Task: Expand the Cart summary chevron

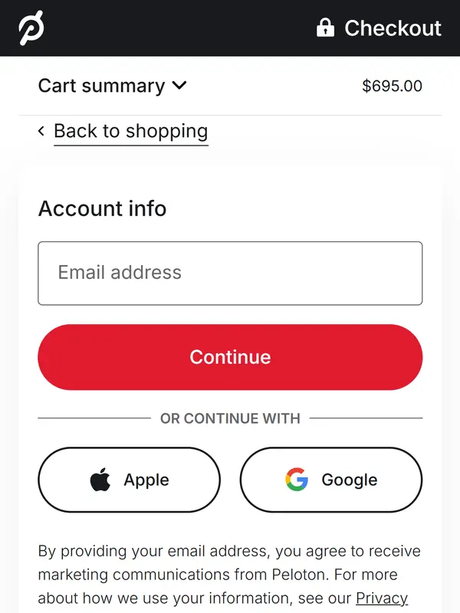Action: coord(179,85)
